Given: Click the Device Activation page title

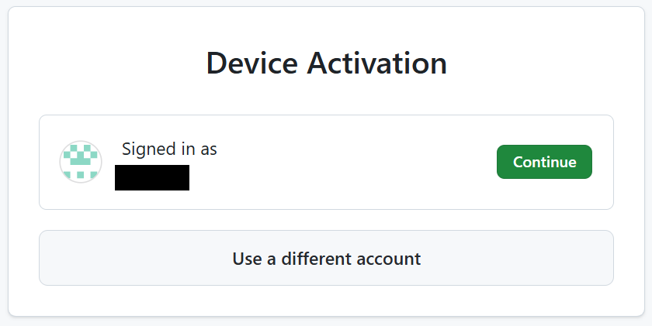Looking at the screenshot, I should coord(326,63).
